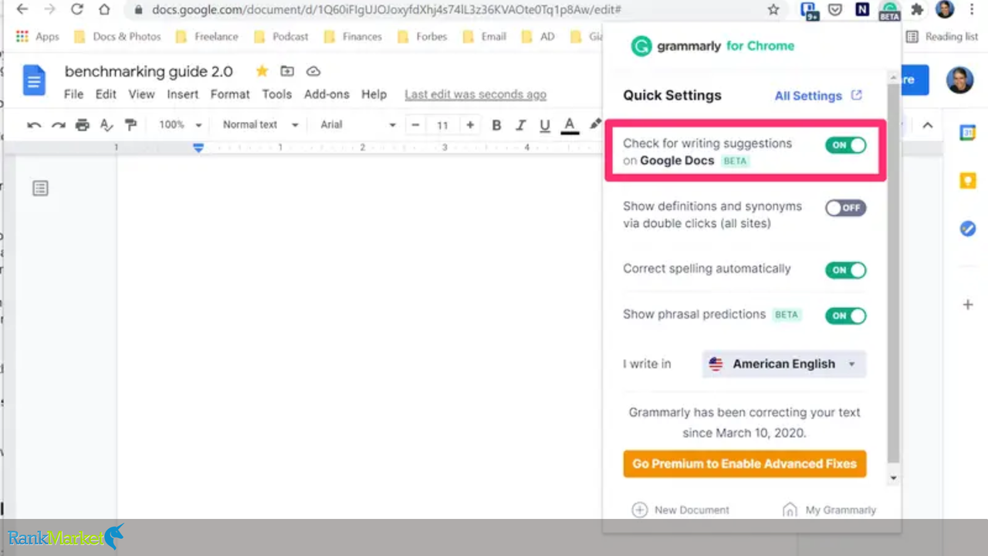Click the font size 11 field
This screenshot has width=988, height=556.
point(442,125)
